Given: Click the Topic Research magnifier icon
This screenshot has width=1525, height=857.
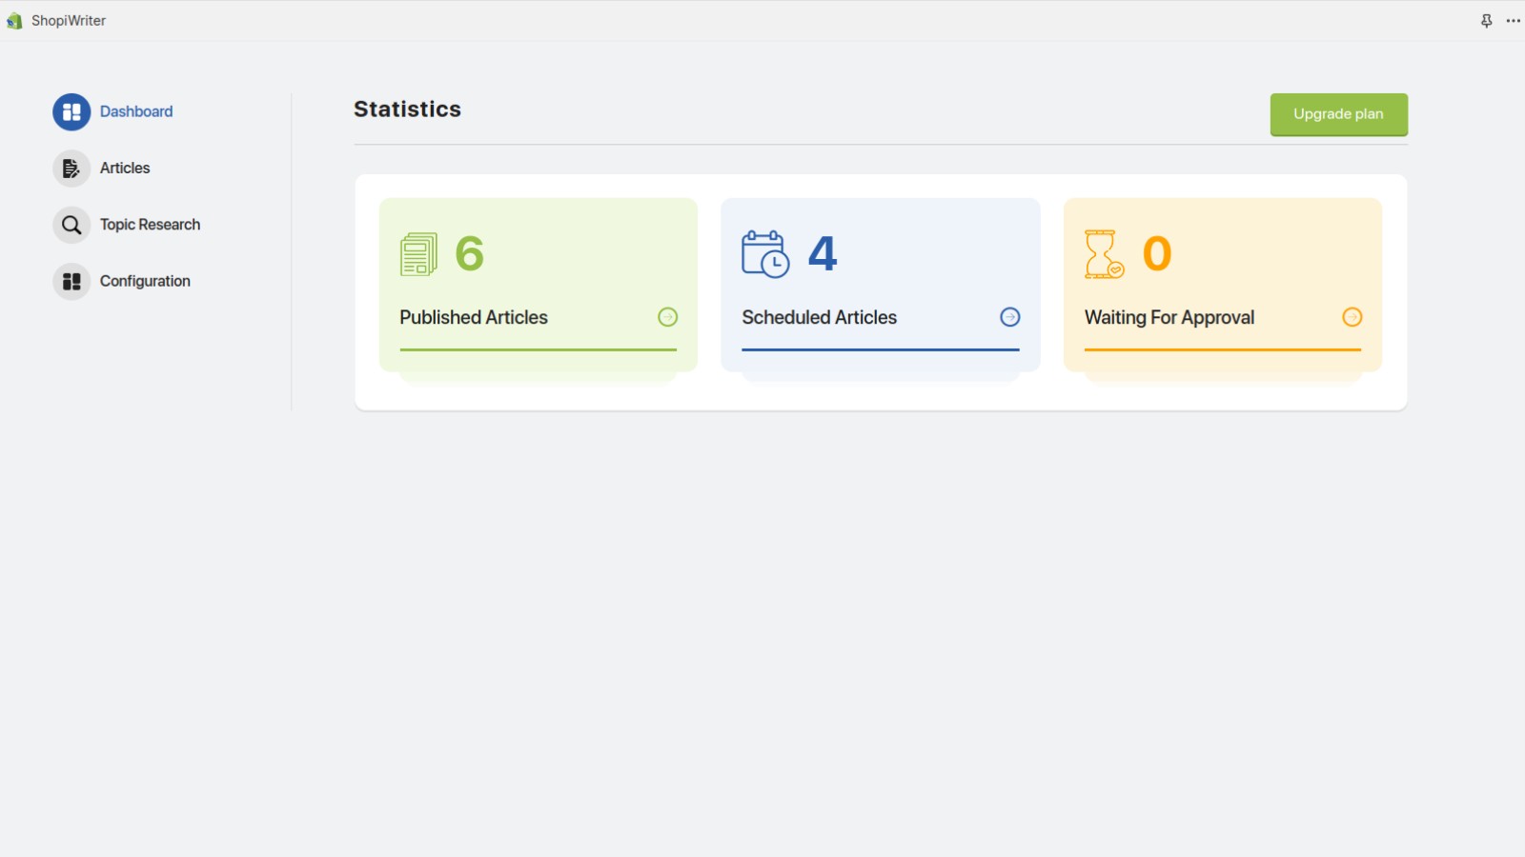Looking at the screenshot, I should pyautogui.click(x=71, y=225).
